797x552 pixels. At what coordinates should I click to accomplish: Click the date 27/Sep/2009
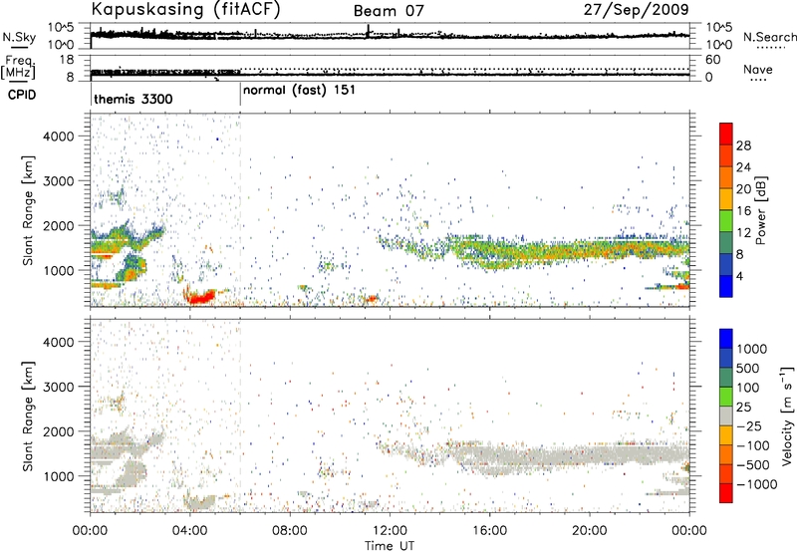[x=636, y=10]
